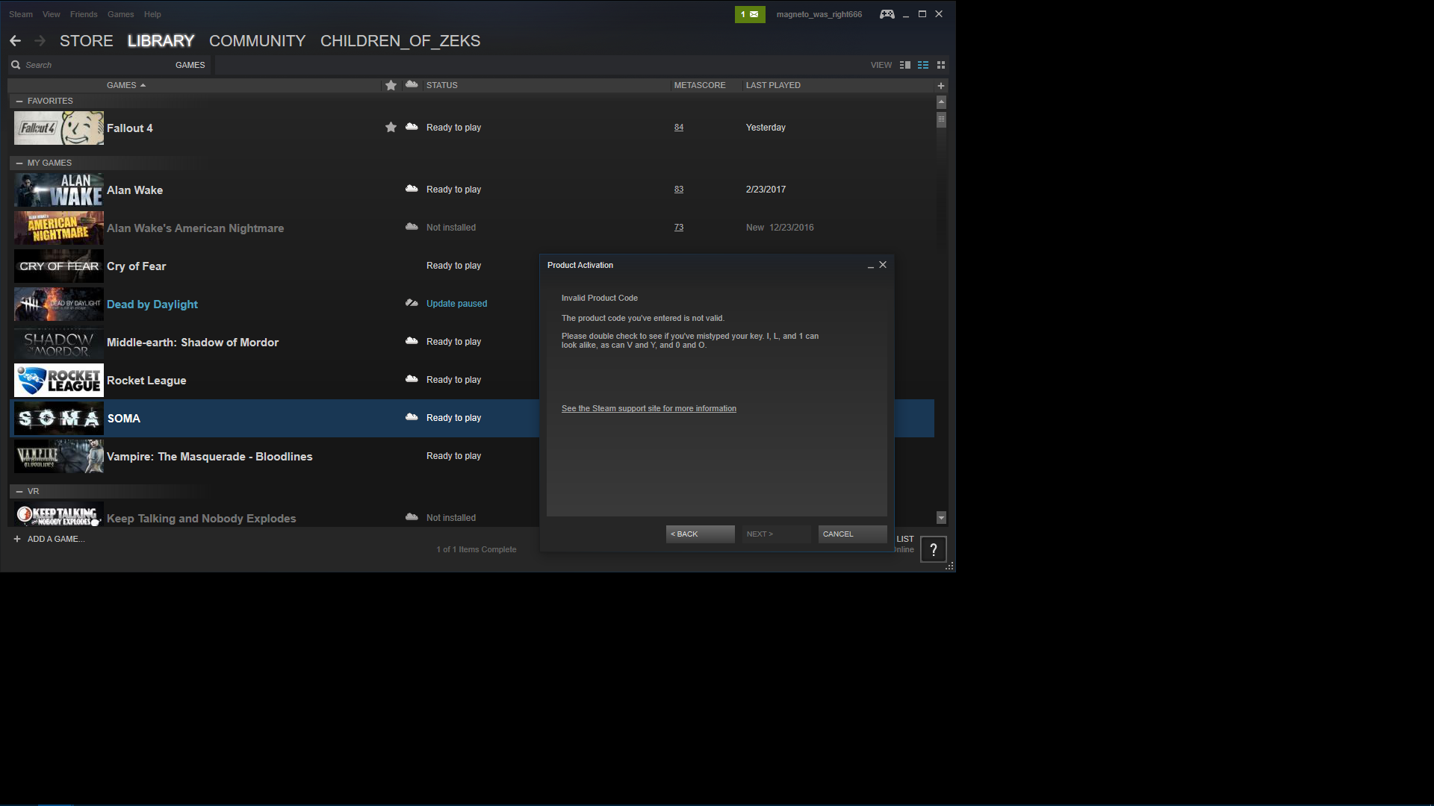
Task: Collapse the Favorites category
Action: [19, 101]
